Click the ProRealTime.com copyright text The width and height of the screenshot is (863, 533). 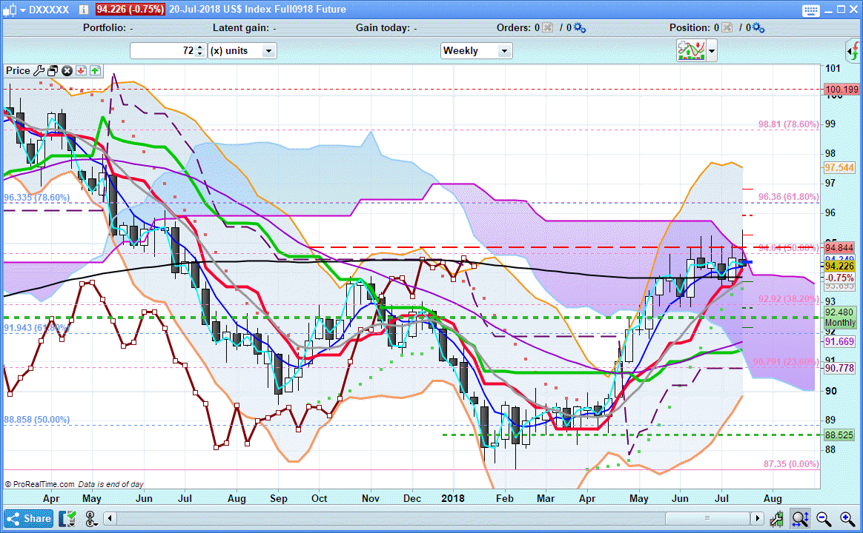coord(39,485)
